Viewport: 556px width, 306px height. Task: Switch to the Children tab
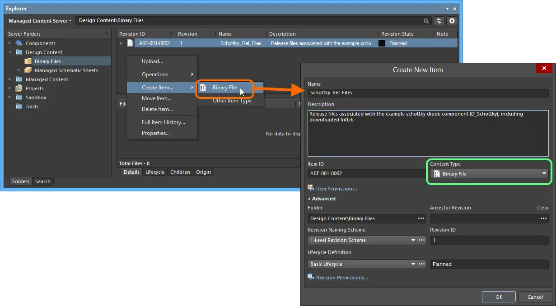[x=180, y=172]
